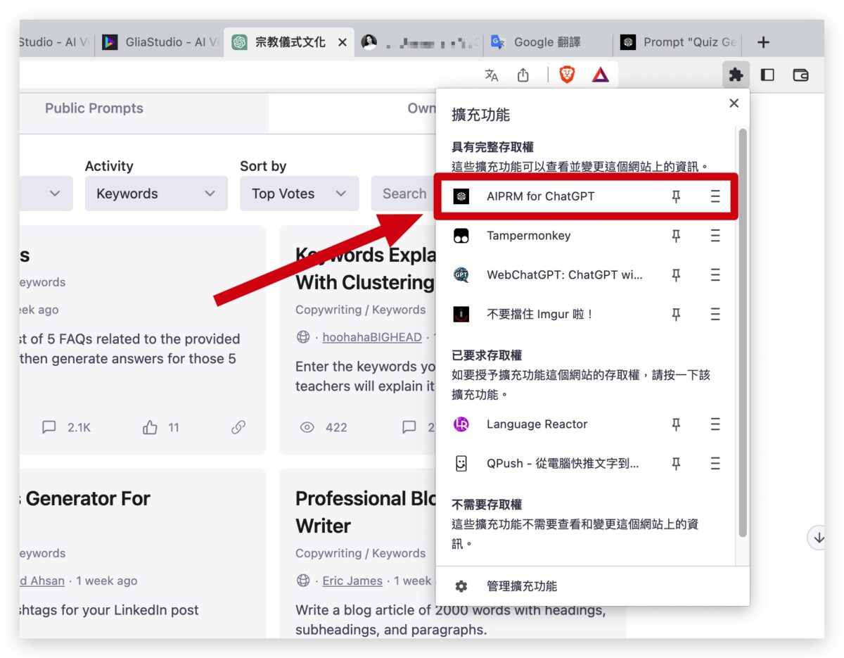Click comment icon on Keywords Explained card

click(x=409, y=427)
